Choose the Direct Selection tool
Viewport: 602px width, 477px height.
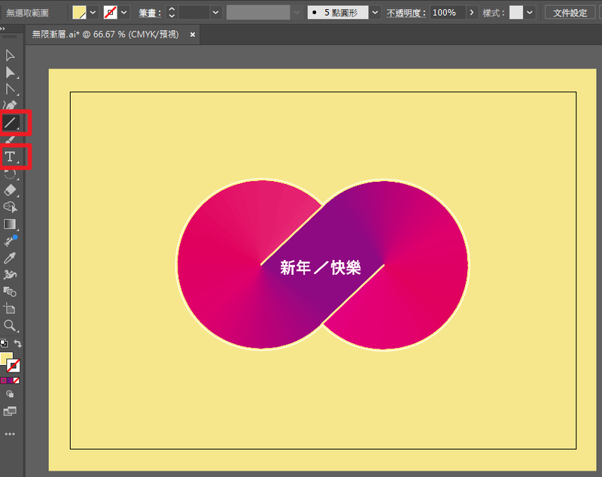tap(11, 72)
